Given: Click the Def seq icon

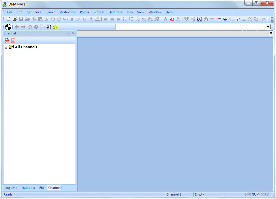Looking at the screenshot, I should point(178,19).
